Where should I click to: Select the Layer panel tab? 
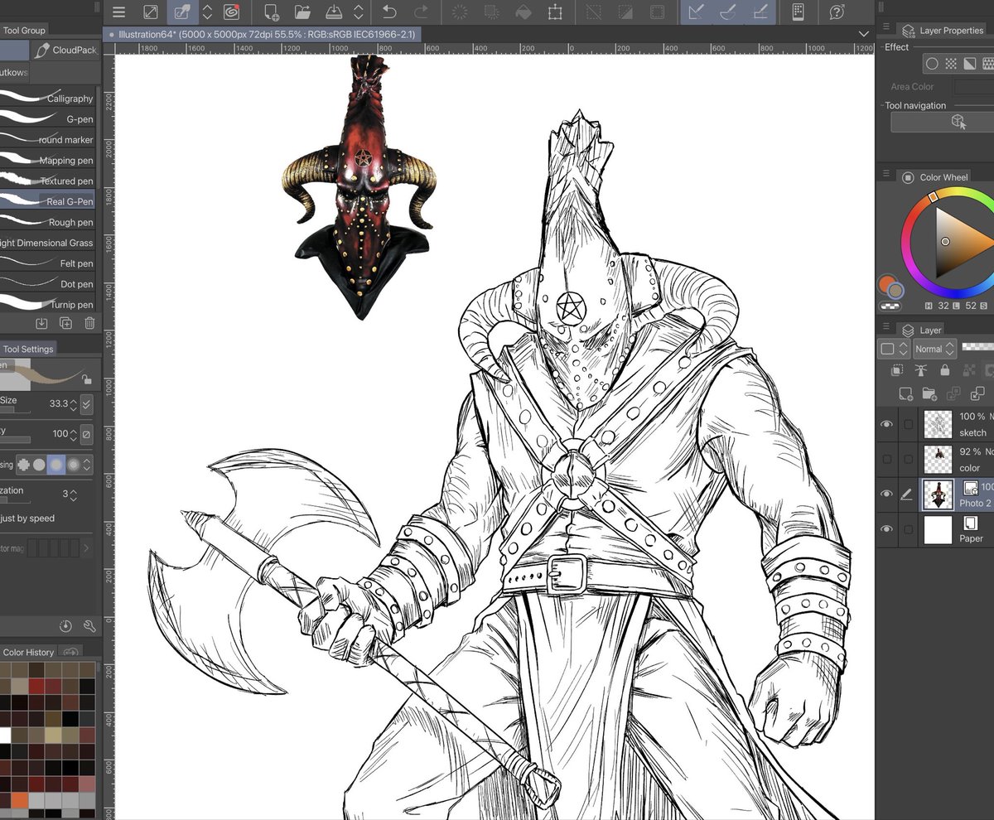point(922,330)
